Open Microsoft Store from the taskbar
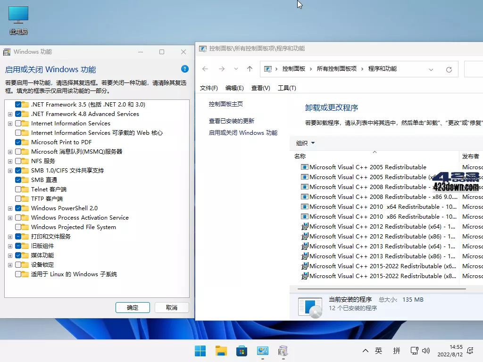Image resolution: width=483 pixels, height=362 pixels. click(241, 351)
